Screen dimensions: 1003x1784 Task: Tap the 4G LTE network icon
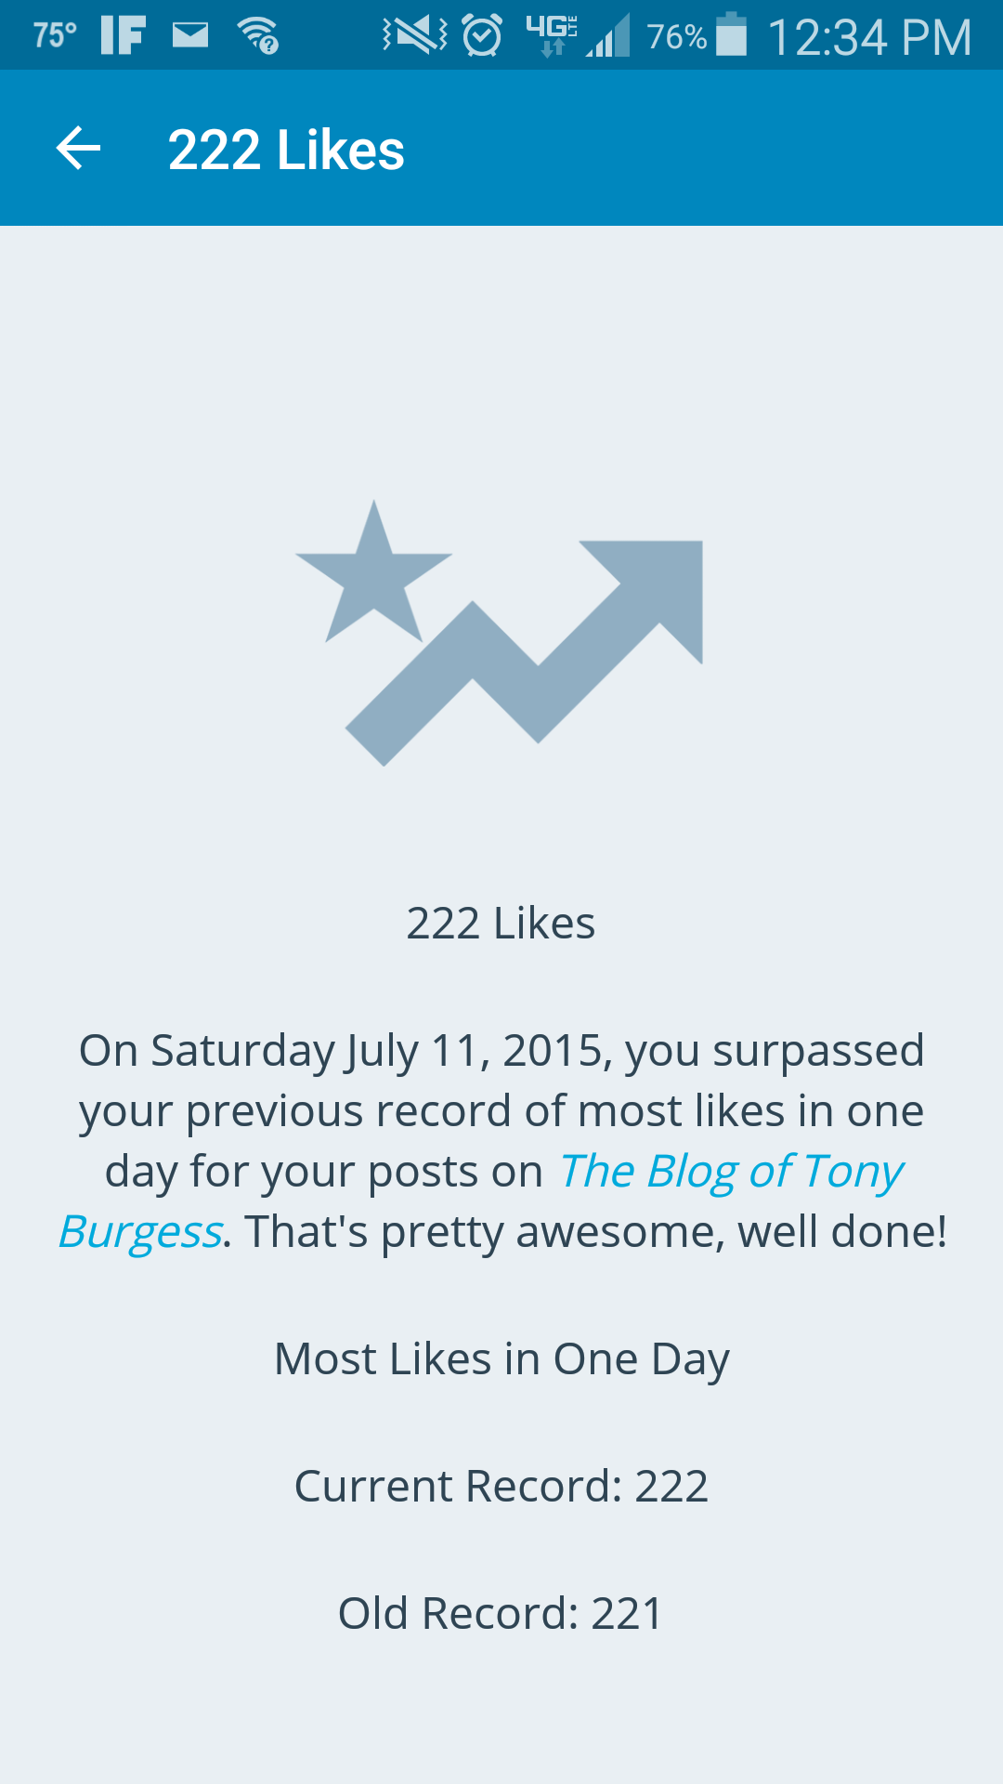click(552, 36)
